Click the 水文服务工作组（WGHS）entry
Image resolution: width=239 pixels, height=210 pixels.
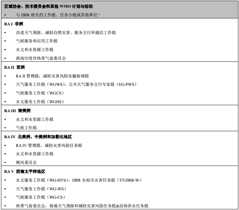(40, 101)
